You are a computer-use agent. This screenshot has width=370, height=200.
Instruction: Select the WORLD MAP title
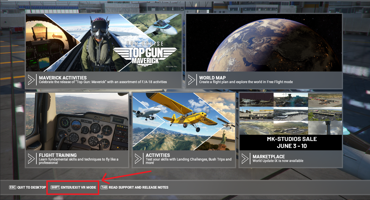(212, 78)
